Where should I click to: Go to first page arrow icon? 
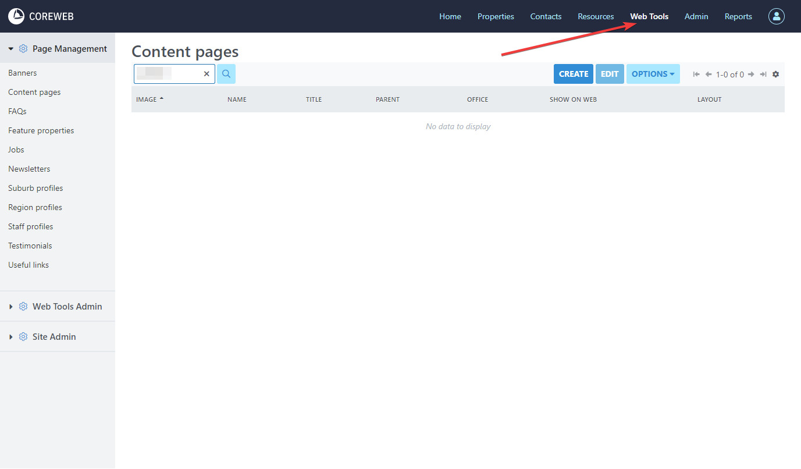tap(696, 74)
